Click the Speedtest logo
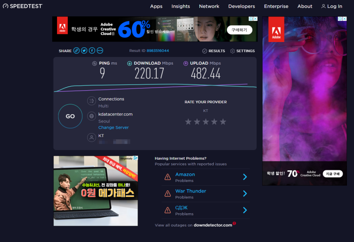 pos(23,6)
